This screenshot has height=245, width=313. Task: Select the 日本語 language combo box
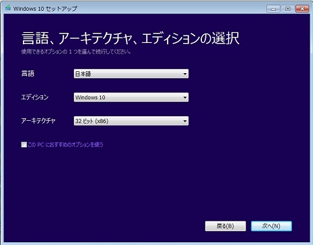[x=131, y=74]
